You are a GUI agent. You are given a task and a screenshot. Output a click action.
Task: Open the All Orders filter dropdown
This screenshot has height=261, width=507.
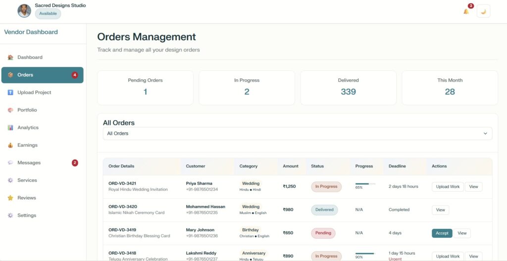pos(297,134)
